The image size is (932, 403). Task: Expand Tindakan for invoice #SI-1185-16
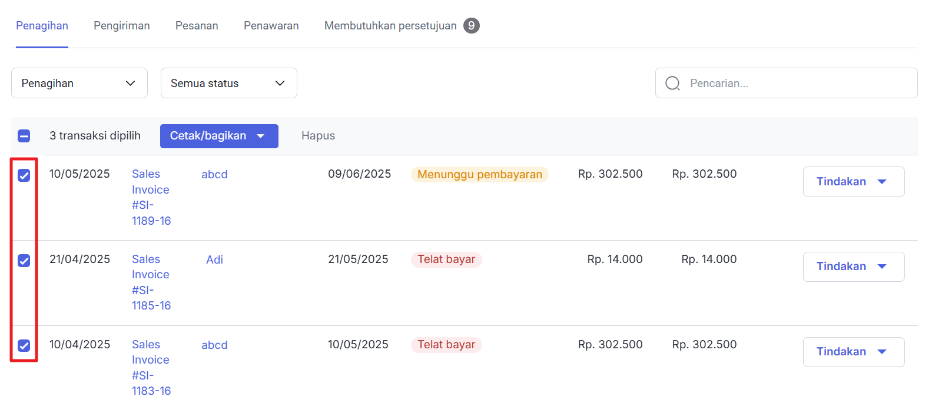pyautogui.click(x=853, y=267)
